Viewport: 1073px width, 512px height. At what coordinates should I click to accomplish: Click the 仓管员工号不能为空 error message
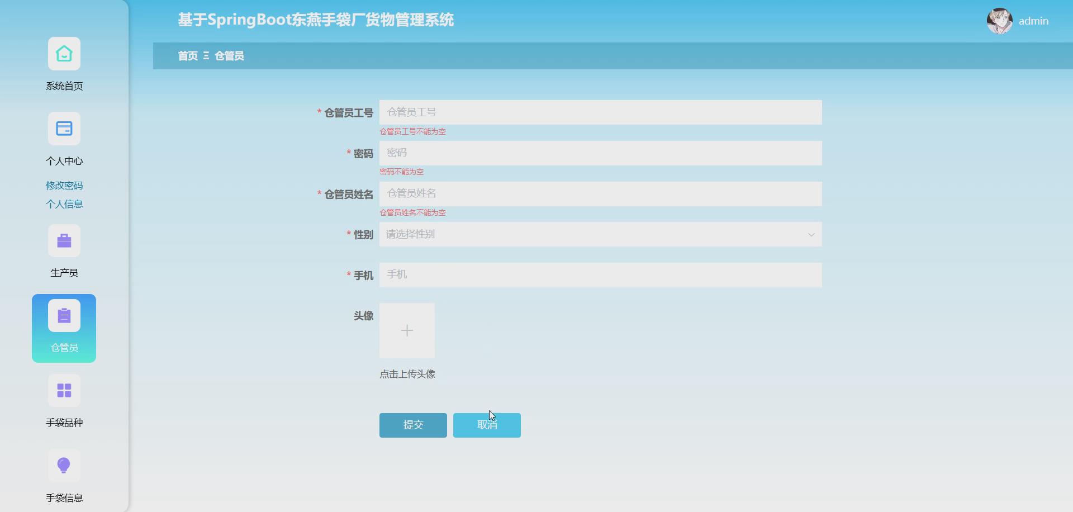(x=412, y=131)
